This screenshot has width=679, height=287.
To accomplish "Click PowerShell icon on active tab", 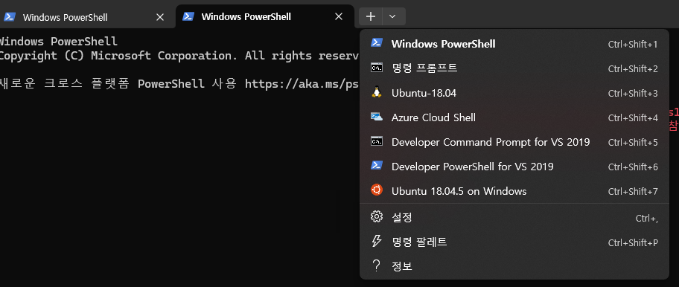I will click(188, 16).
